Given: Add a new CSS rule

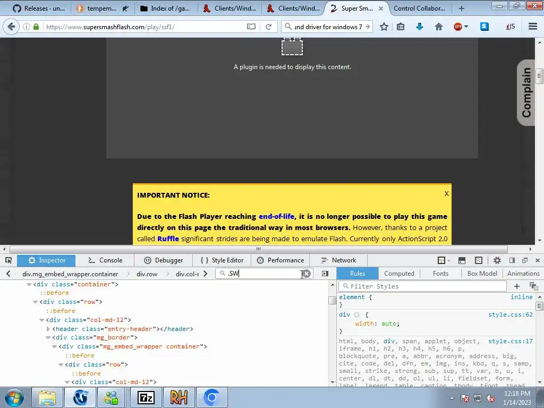Looking at the screenshot, I should click(x=516, y=286).
